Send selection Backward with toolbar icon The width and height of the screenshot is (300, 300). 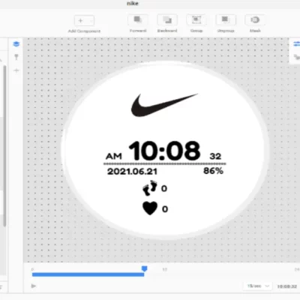[x=167, y=20]
